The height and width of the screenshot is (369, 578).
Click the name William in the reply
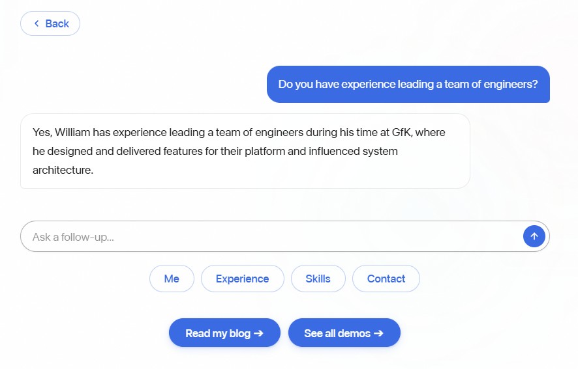click(72, 132)
